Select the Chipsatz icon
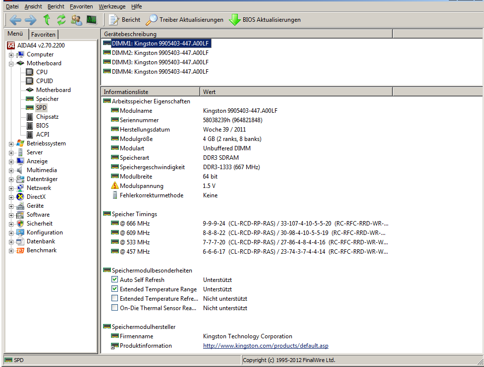The width and height of the screenshot is (484, 367). pos(30,117)
